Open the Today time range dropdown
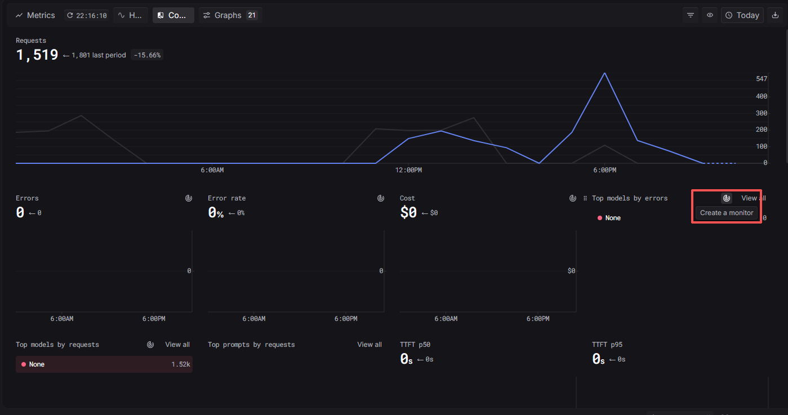The width and height of the screenshot is (788, 415). point(742,15)
